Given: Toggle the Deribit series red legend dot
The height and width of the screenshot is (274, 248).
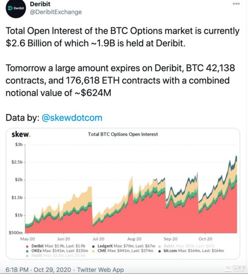Looking at the screenshot, I should pyautogui.click(x=27, y=247).
